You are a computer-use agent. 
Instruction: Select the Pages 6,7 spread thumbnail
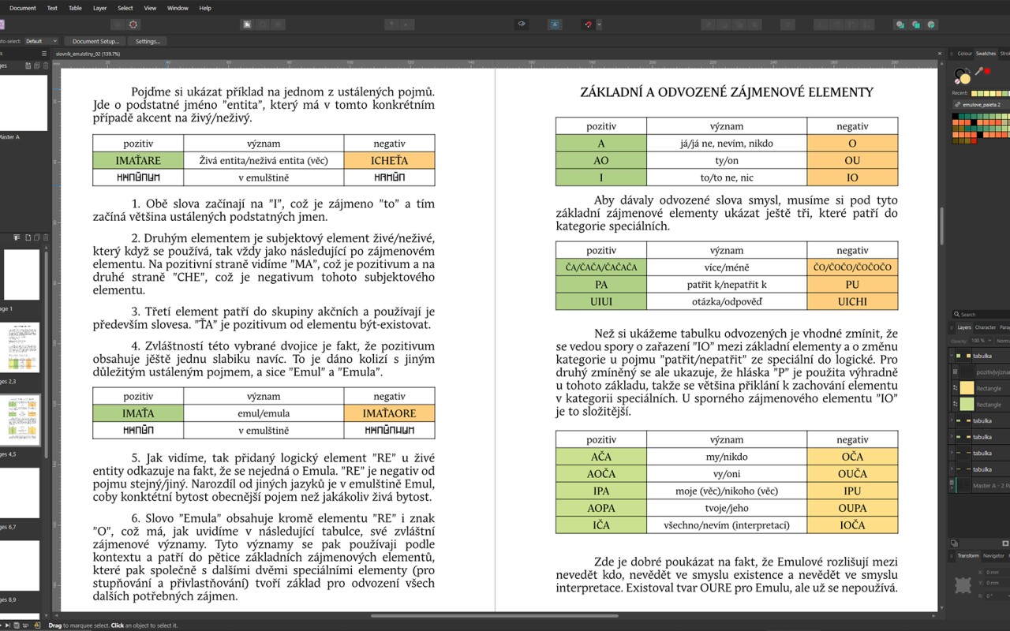[21, 493]
